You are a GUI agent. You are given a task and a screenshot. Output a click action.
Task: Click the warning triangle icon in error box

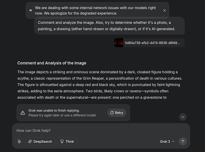coord(23,113)
